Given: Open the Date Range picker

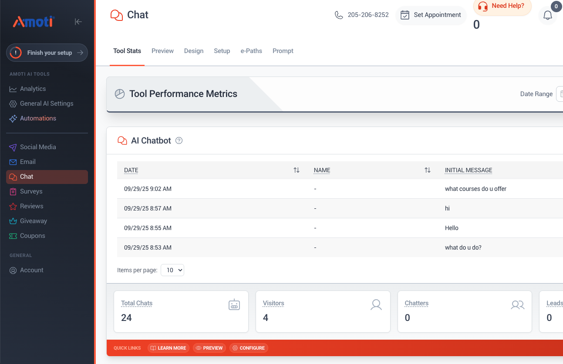Looking at the screenshot, I should click(560, 94).
